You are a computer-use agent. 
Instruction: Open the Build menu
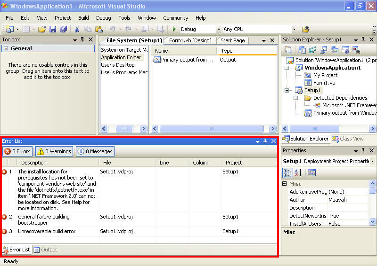[83, 18]
